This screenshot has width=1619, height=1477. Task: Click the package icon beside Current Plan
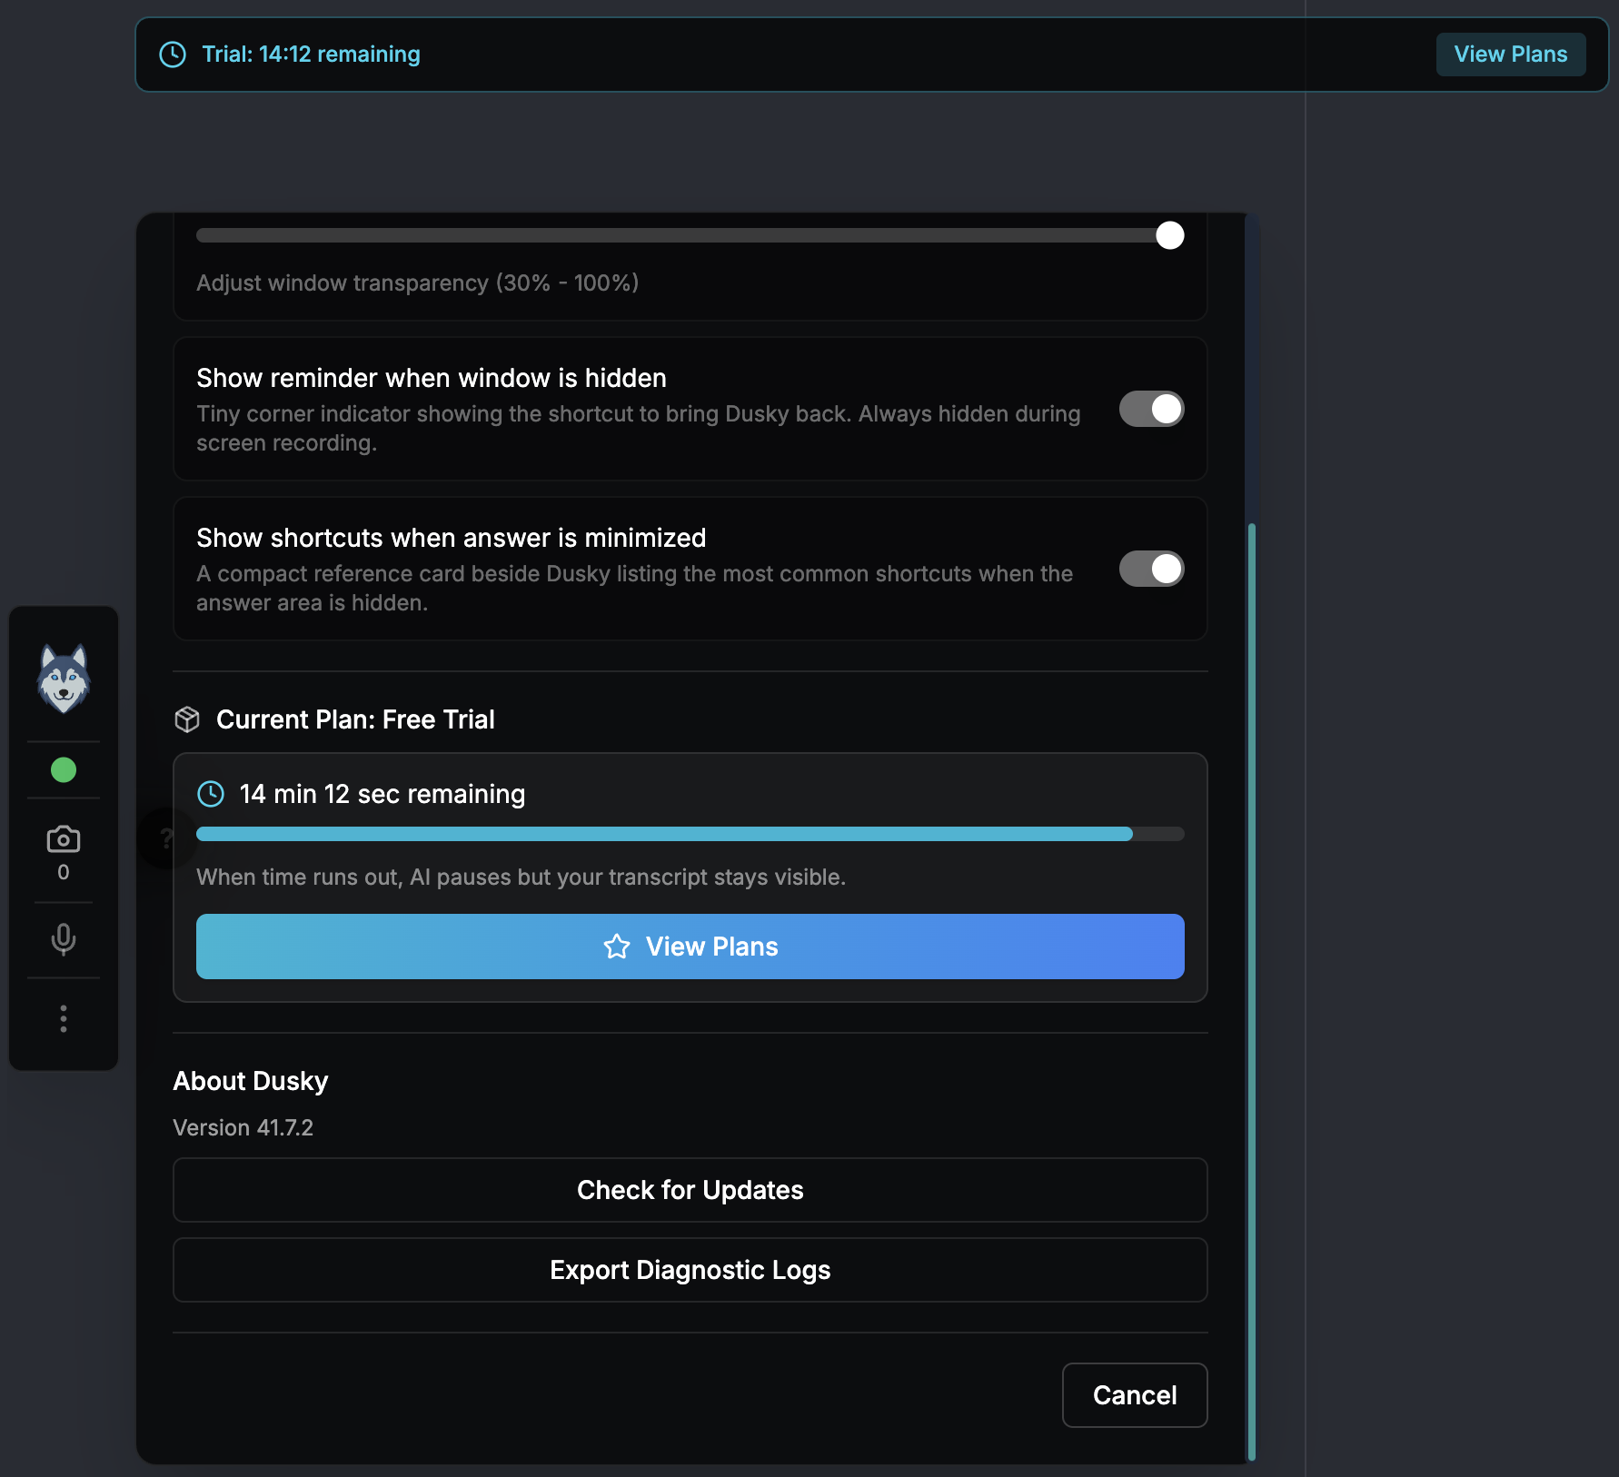(187, 719)
